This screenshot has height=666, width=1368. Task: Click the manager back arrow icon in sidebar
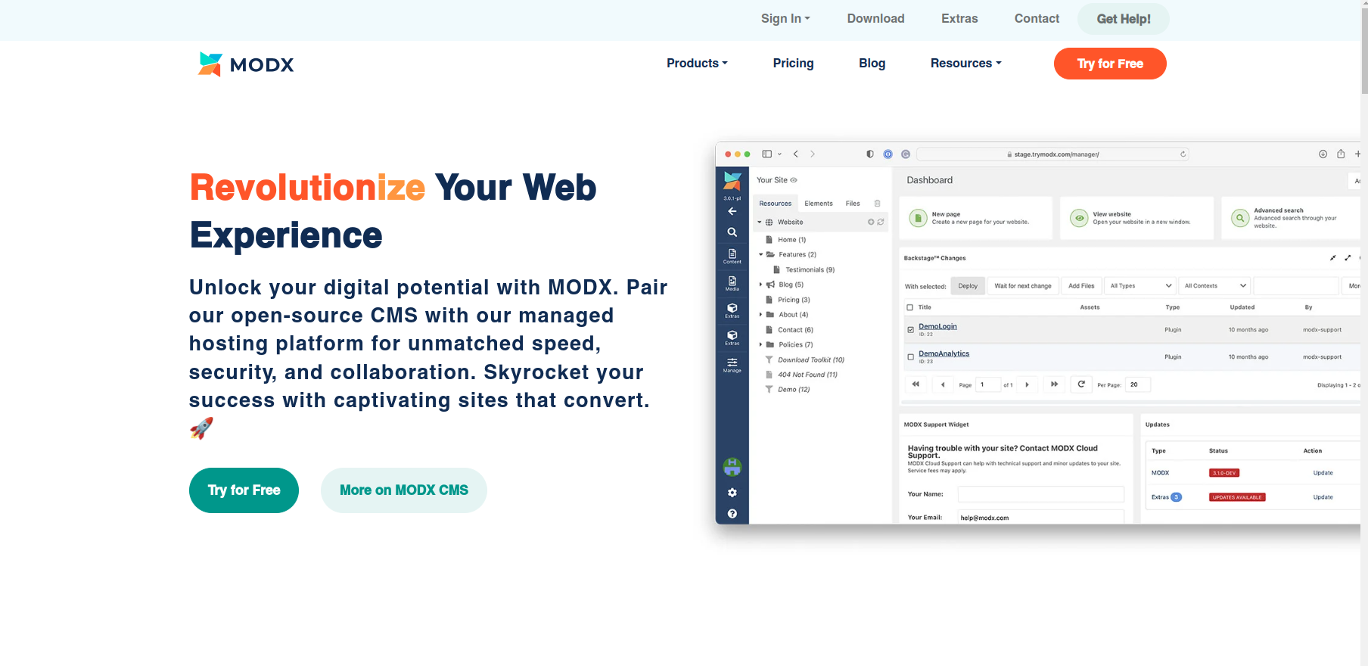click(732, 212)
